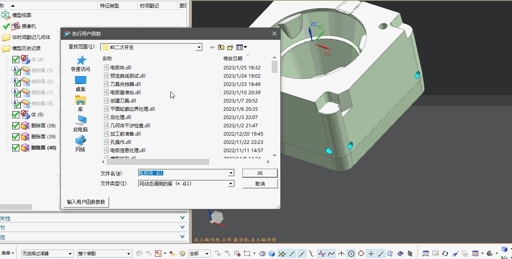The width and height of the screenshot is (512, 259).
Task: Open the 查找范围 folder dropdown
Action: 199,47
